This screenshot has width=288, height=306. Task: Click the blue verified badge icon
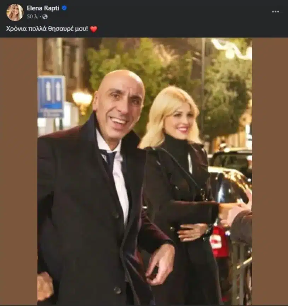pos(64,8)
